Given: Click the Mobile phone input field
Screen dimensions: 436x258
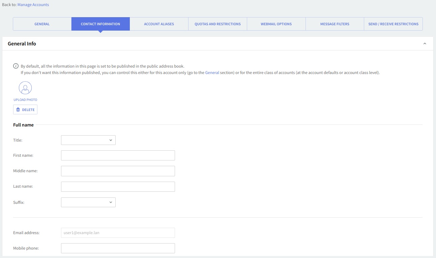Looking at the screenshot, I should [x=118, y=248].
